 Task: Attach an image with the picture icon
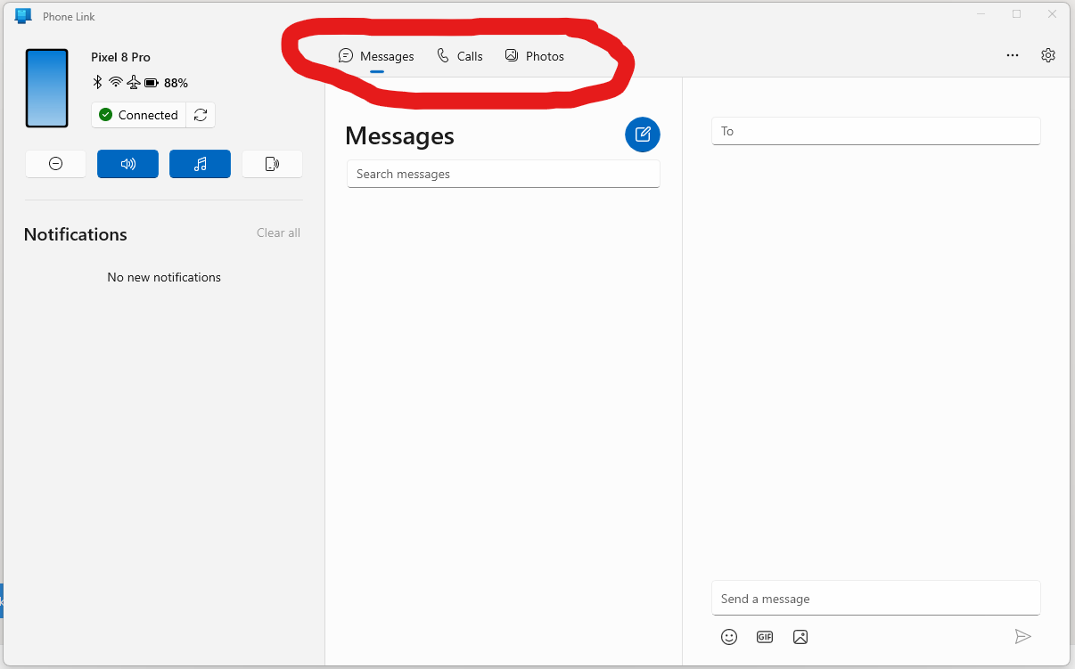(x=800, y=637)
